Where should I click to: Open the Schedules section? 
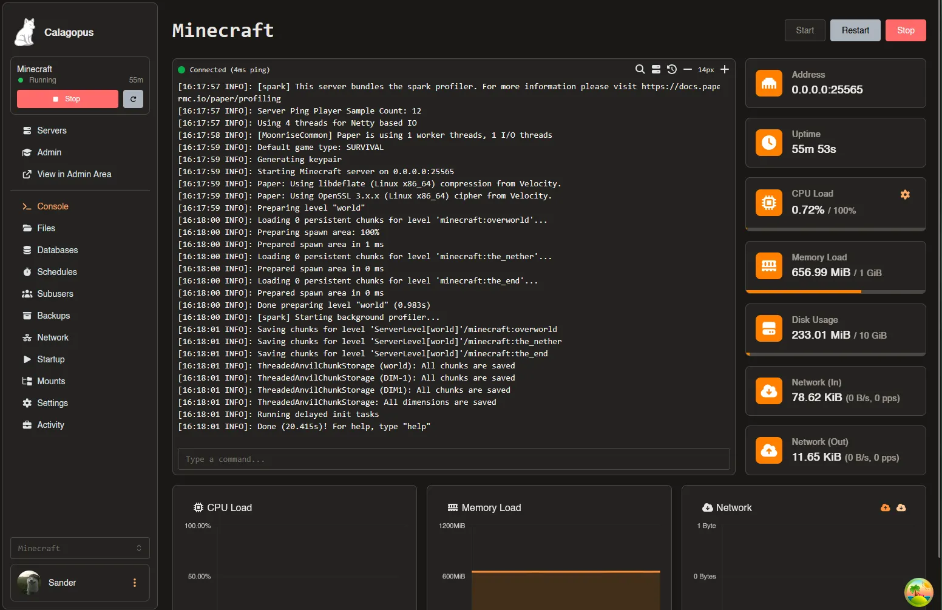point(80,272)
